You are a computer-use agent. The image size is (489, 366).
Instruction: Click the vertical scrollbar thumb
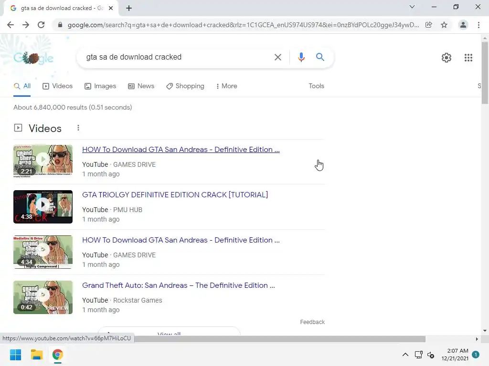point(485,73)
